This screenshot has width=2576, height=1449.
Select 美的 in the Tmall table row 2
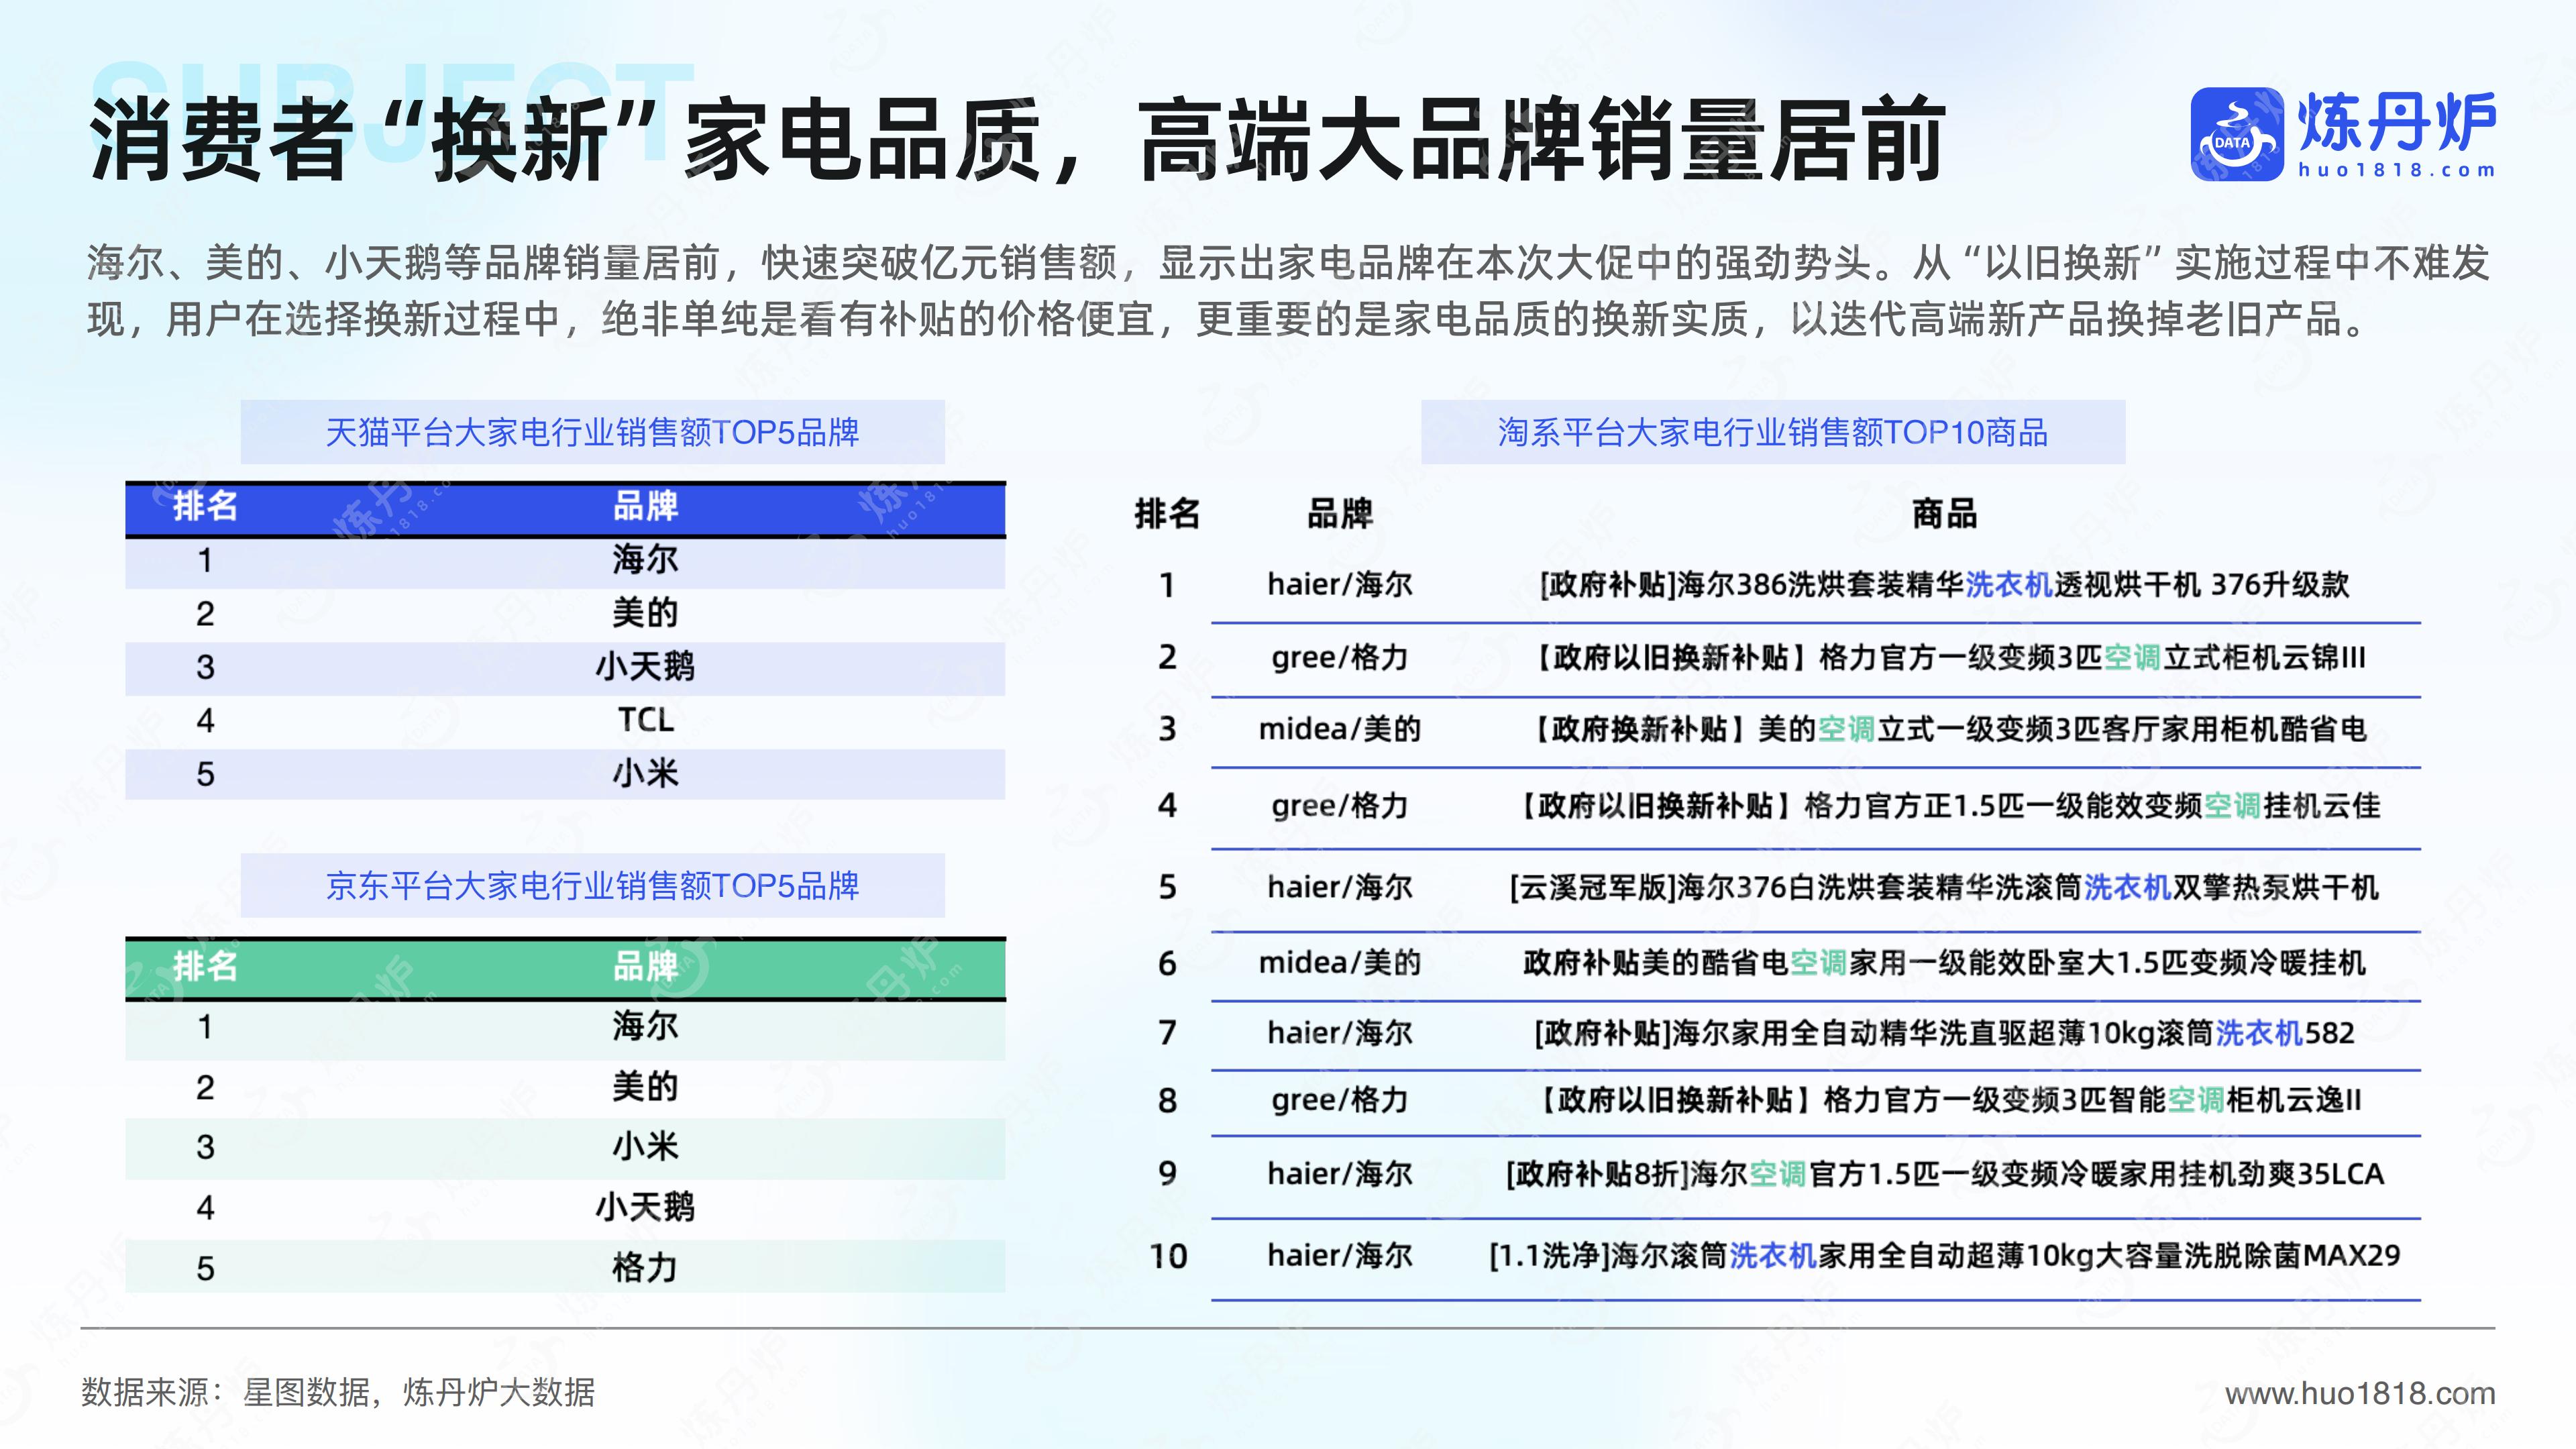645,613
